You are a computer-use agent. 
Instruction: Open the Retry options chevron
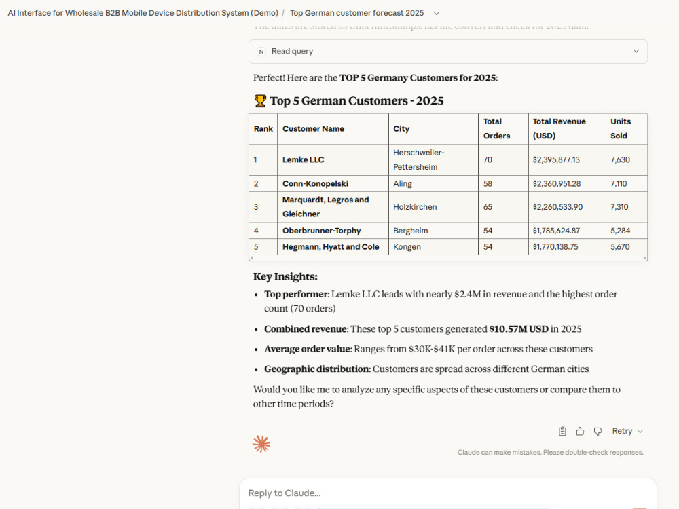tap(640, 431)
